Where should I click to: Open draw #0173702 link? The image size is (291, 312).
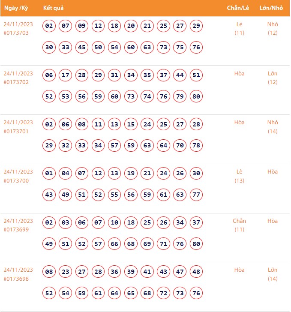(x=16, y=82)
